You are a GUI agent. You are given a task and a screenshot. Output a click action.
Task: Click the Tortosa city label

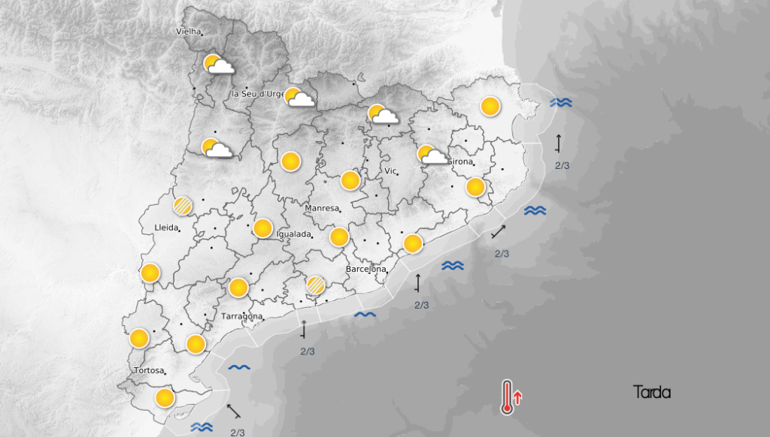(149, 370)
